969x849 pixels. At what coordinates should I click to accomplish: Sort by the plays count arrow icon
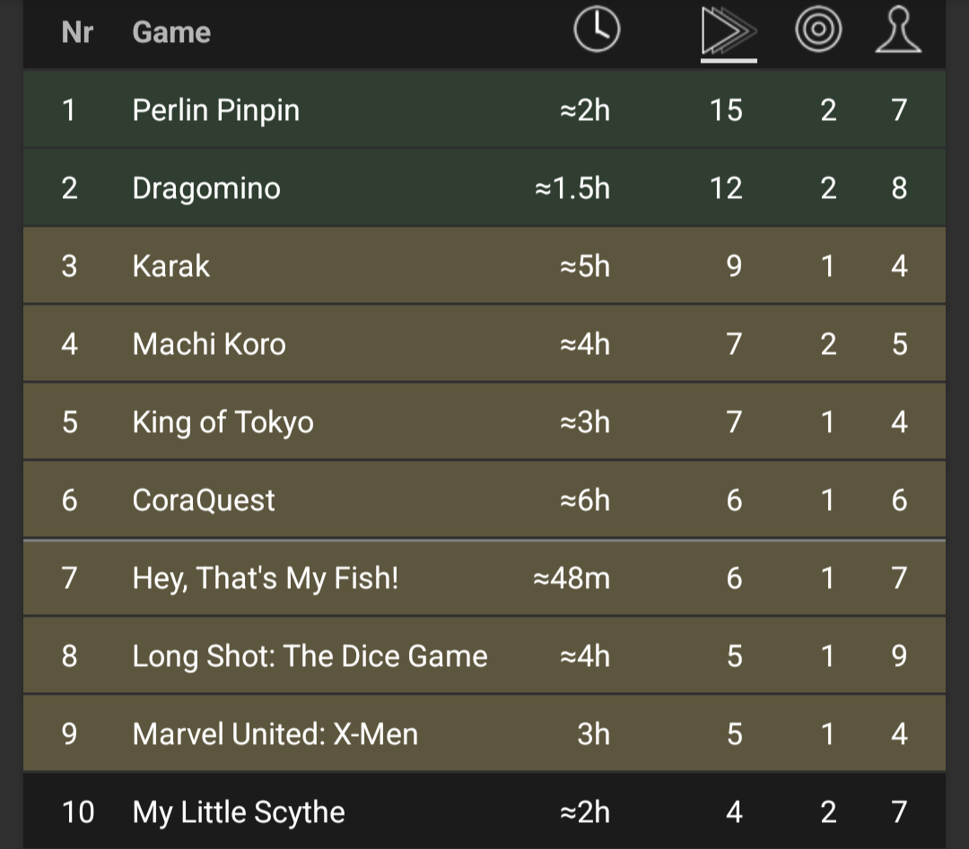[729, 30]
